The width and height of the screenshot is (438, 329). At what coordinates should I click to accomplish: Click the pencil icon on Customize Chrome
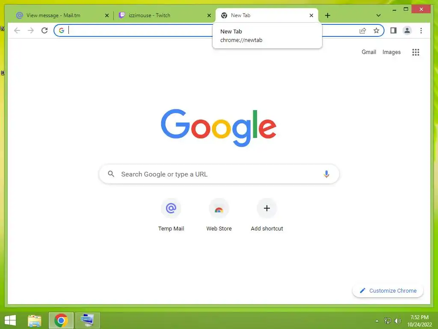(362, 290)
